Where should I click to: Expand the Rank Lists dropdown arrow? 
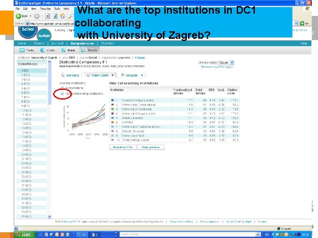pyautogui.click(x=113, y=75)
